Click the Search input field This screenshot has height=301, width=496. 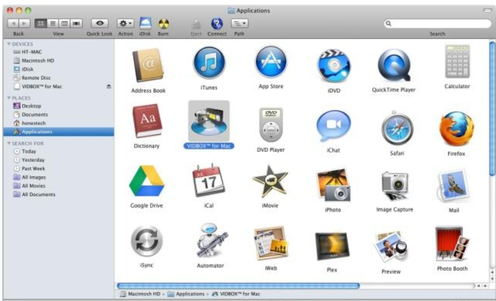click(438, 23)
